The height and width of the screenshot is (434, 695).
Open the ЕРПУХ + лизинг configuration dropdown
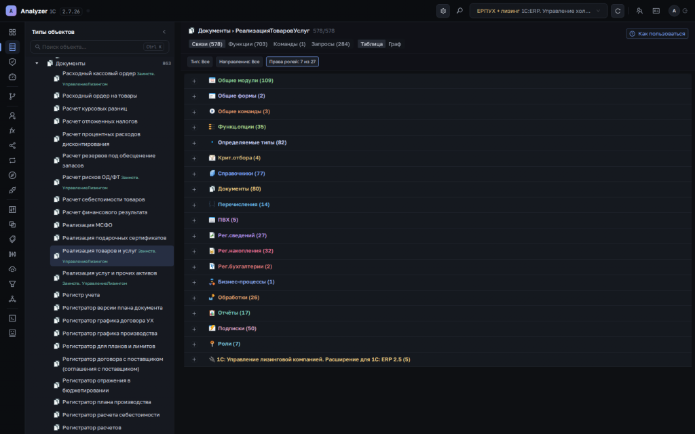click(538, 11)
